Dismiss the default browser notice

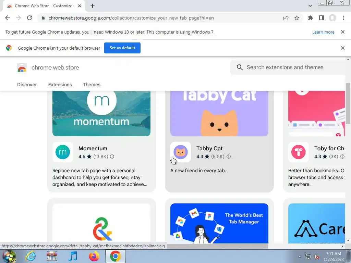pyautogui.click(x=342, y=48)
